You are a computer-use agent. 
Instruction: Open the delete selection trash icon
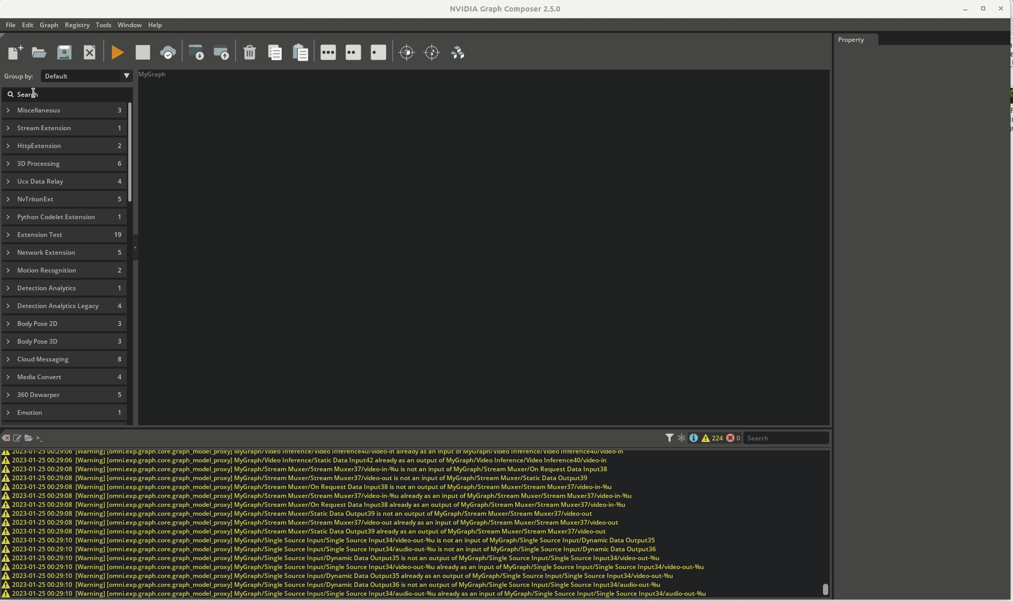250,52
